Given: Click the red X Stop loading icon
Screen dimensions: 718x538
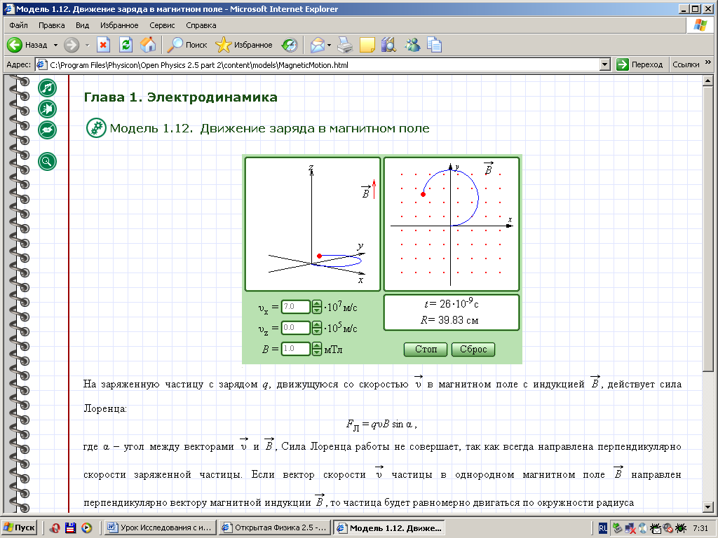Looking at the screenshot, I should 103,45.
